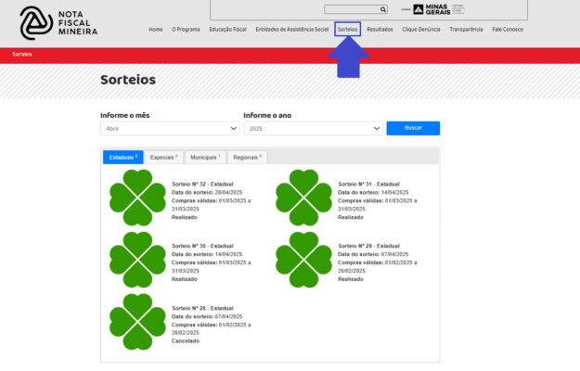This screenshot has width=580, height=371.
Task: Switch to the Regionais tab
Action: tap(248, 158)
